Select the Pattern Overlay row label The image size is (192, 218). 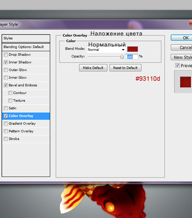pos(21,131)
